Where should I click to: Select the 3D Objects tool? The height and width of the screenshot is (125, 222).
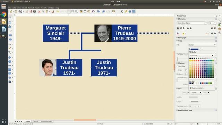[10, 82]
